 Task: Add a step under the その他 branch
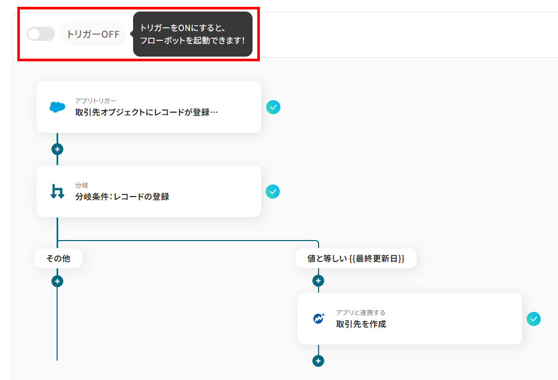[x=57, y=281]
